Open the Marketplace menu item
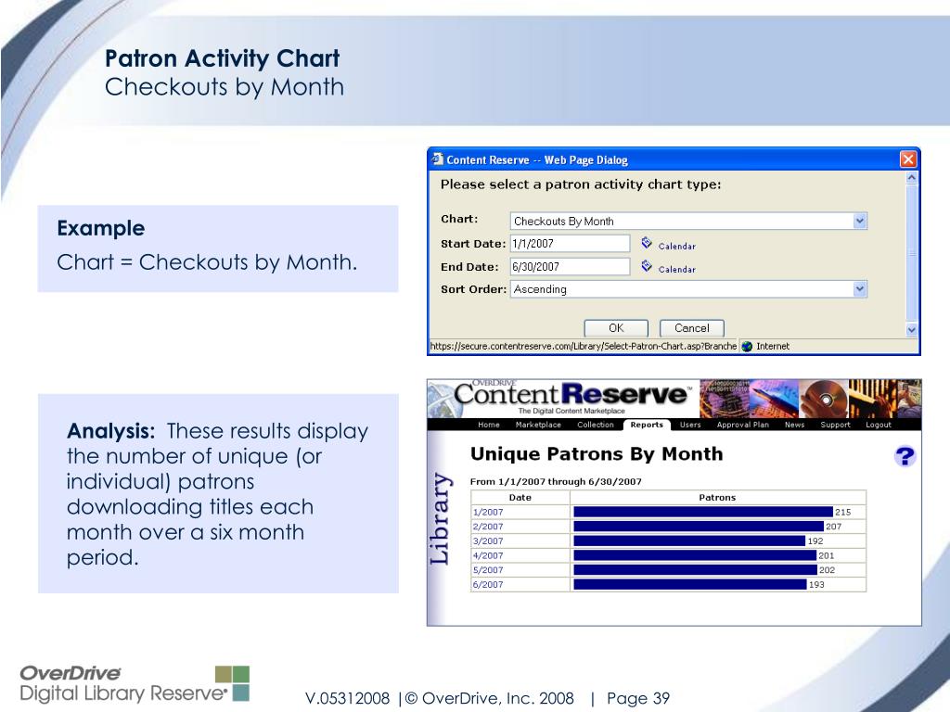The height and width of the screenshot is (712, 950). coord(538,425)
